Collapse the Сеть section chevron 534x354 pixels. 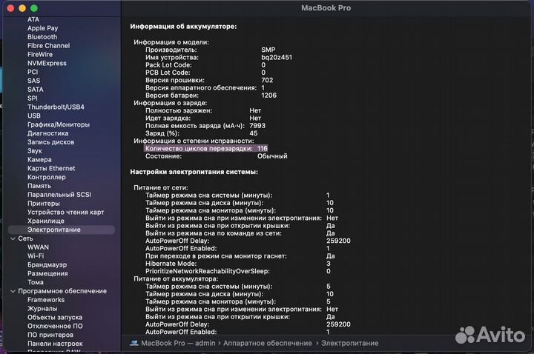13,238
